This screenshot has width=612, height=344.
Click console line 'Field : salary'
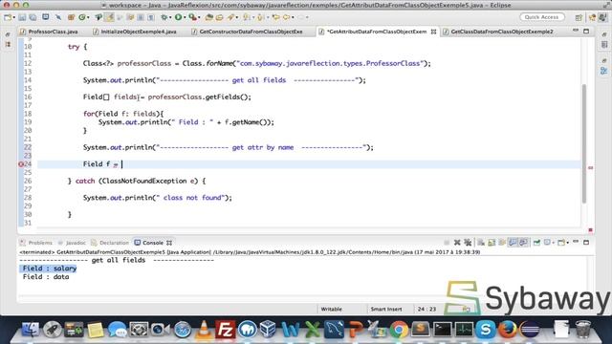(x=49, y=269)
